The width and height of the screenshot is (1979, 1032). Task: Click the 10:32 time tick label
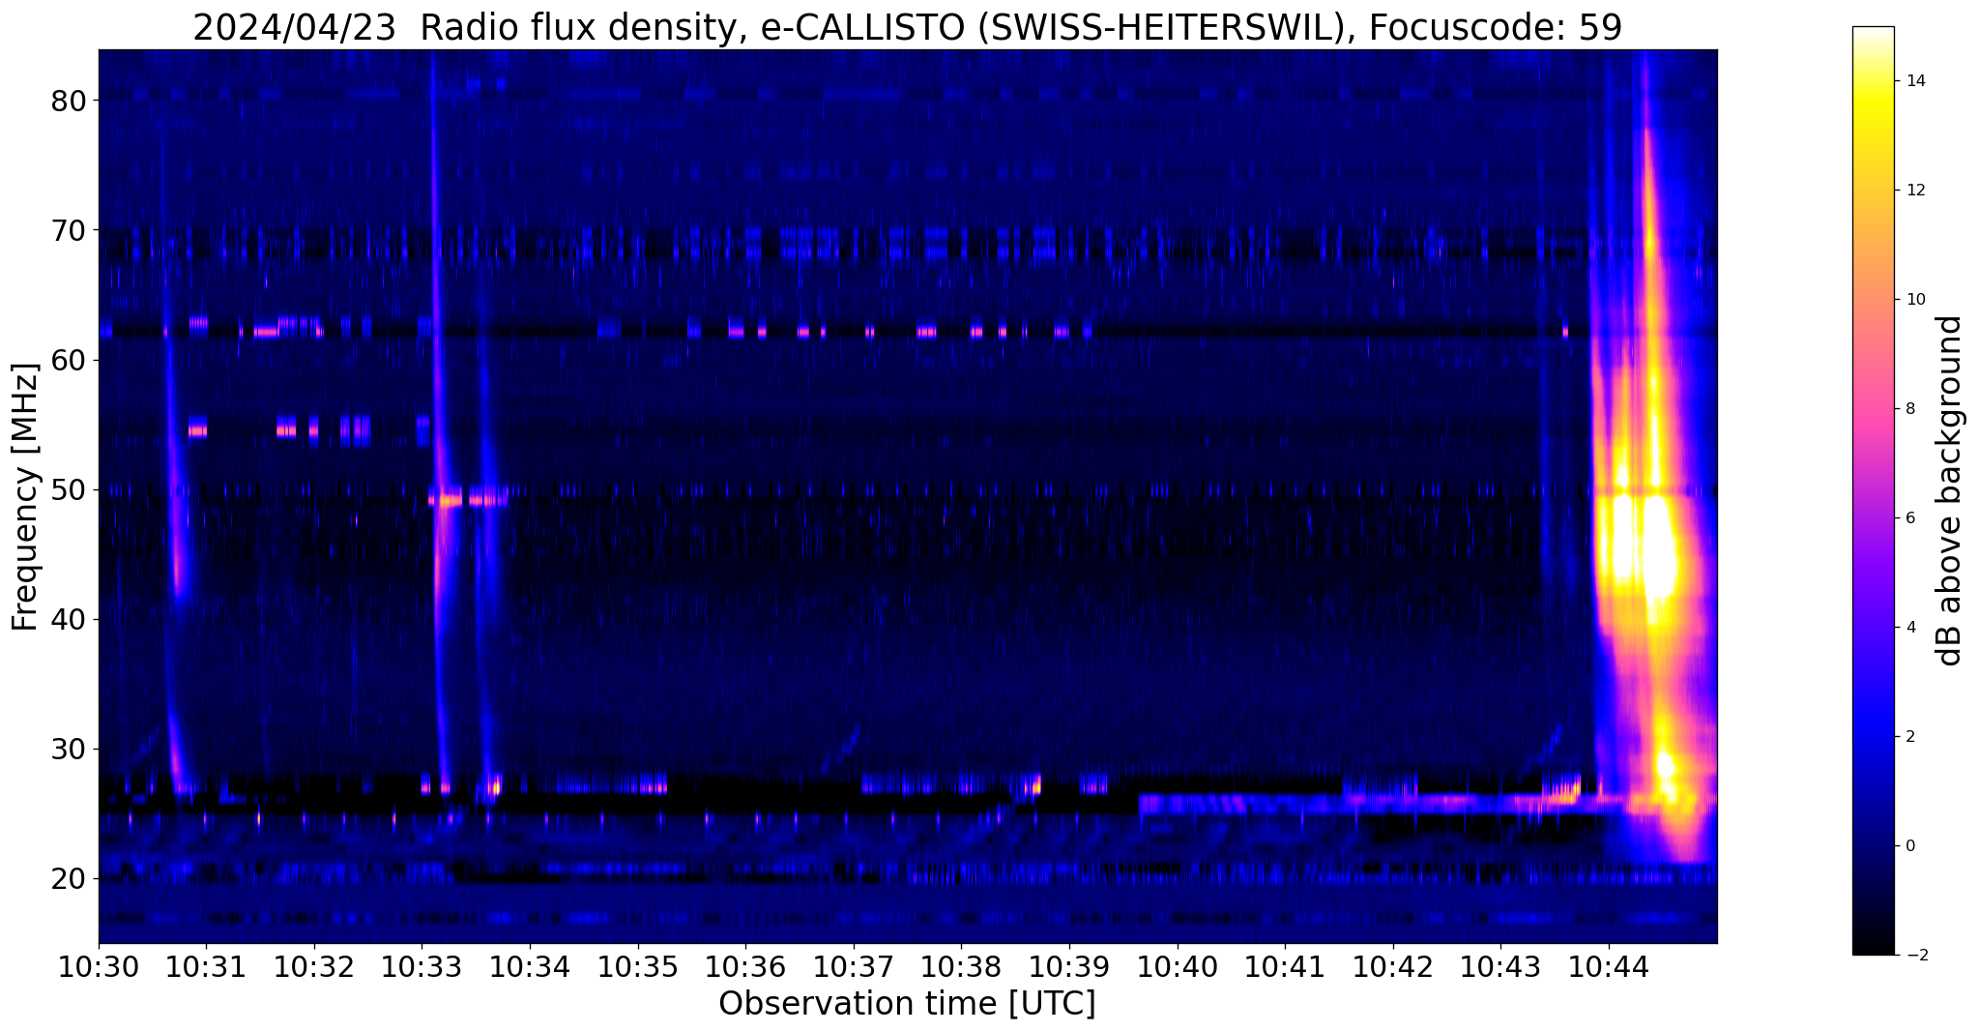point(314,966)
